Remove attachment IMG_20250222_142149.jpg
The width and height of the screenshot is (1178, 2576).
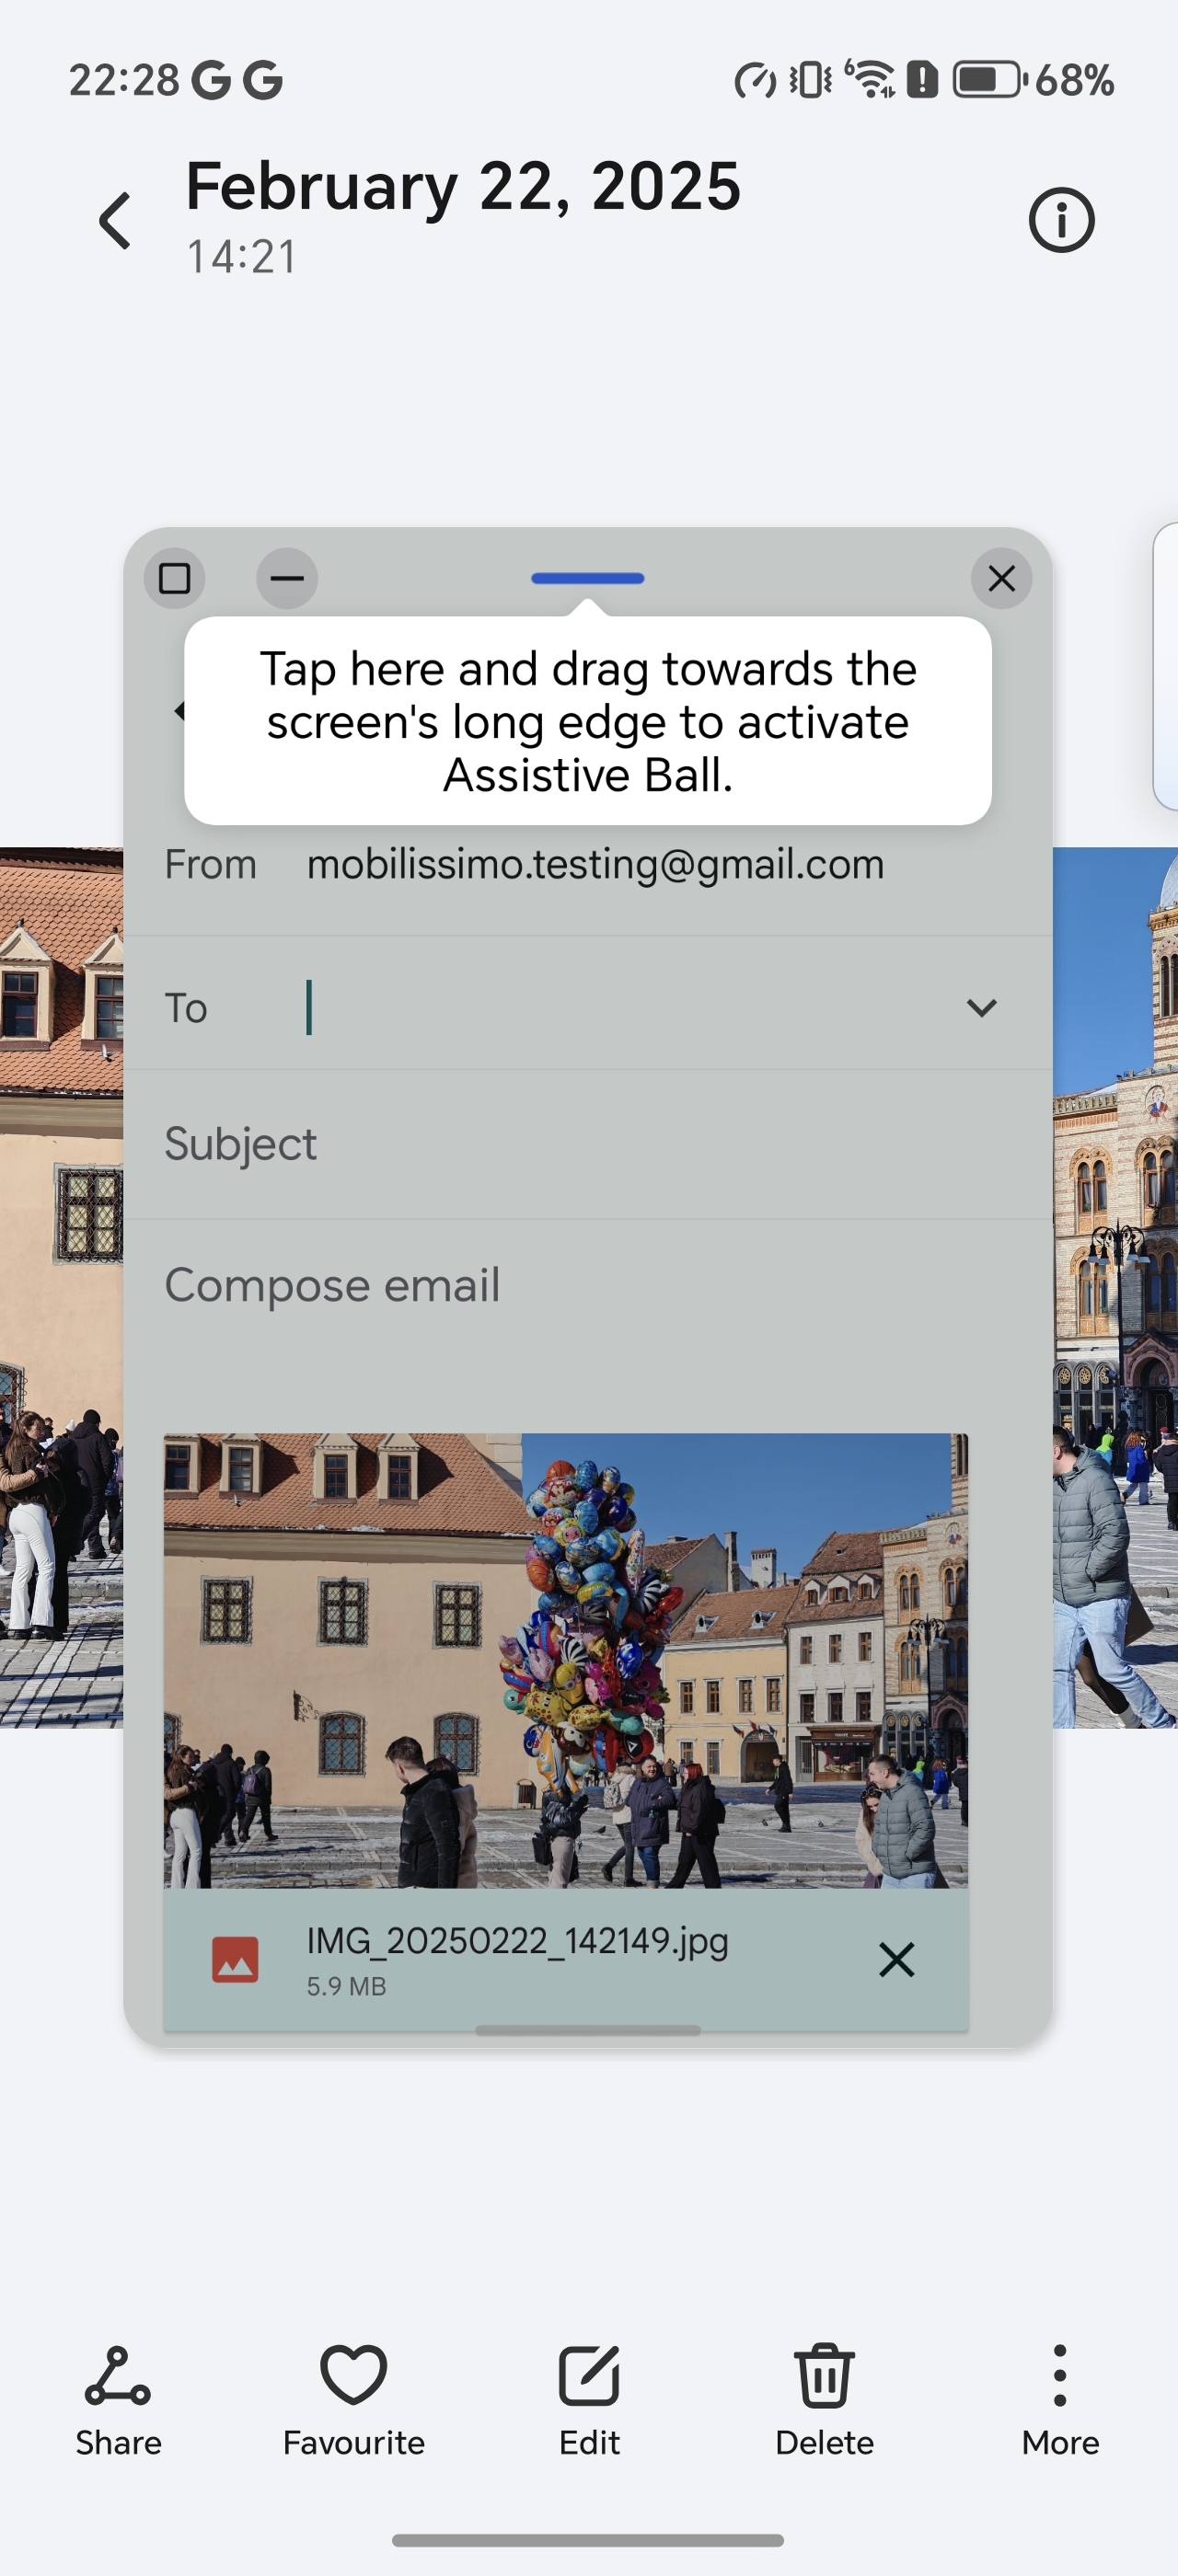pos(897,1959)
